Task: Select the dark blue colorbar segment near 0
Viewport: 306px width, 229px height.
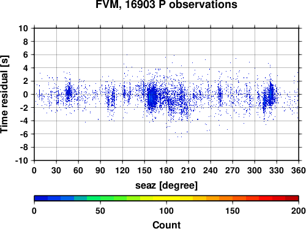Action: tap(41, 198)
